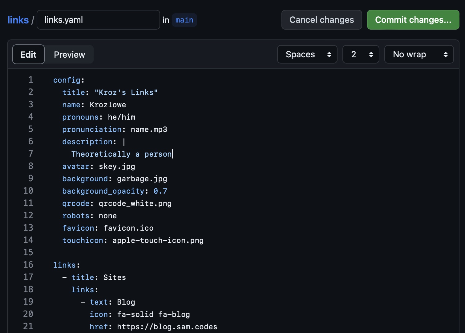Click the apple-touch-icon.png value
The image size is (465, 333).
coord(158,240)
